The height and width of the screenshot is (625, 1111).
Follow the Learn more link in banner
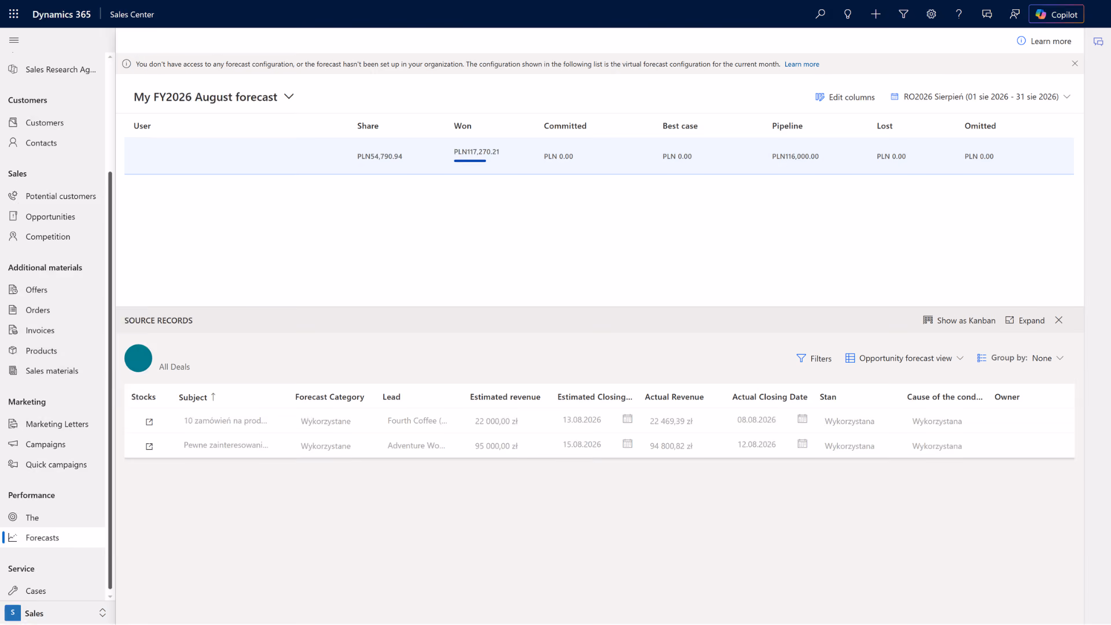tap(801, 64)
